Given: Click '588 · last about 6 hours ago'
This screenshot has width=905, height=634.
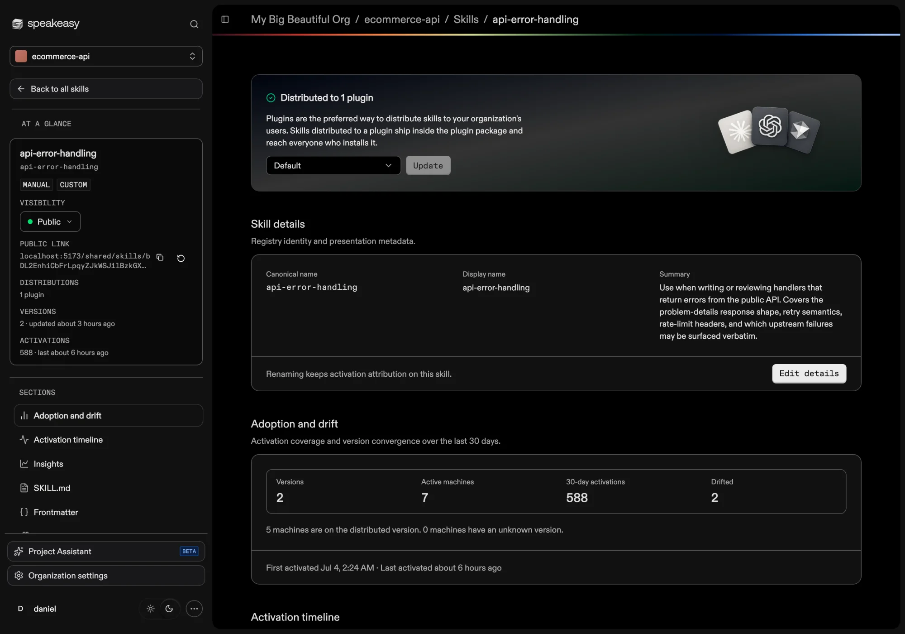Looking at the screenshot, I should pyautogui.click(x=64, y=353).
